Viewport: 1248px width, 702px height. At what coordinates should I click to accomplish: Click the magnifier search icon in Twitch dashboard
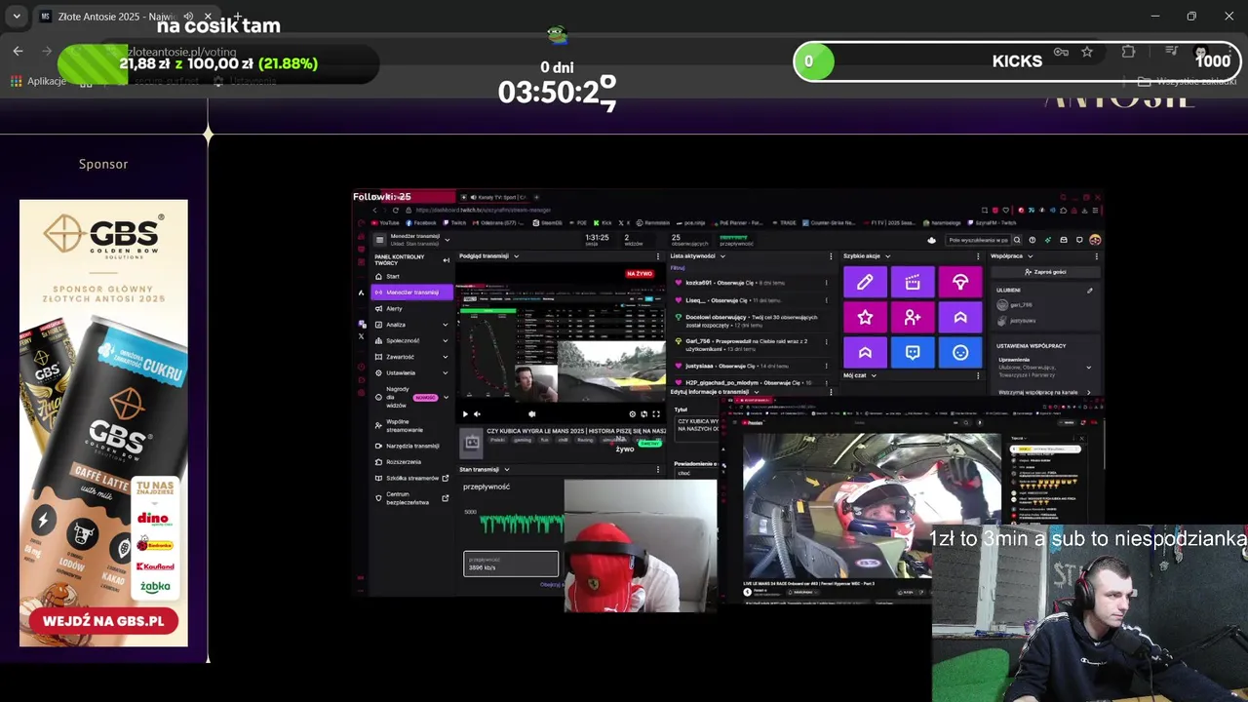click(1016, 240)
